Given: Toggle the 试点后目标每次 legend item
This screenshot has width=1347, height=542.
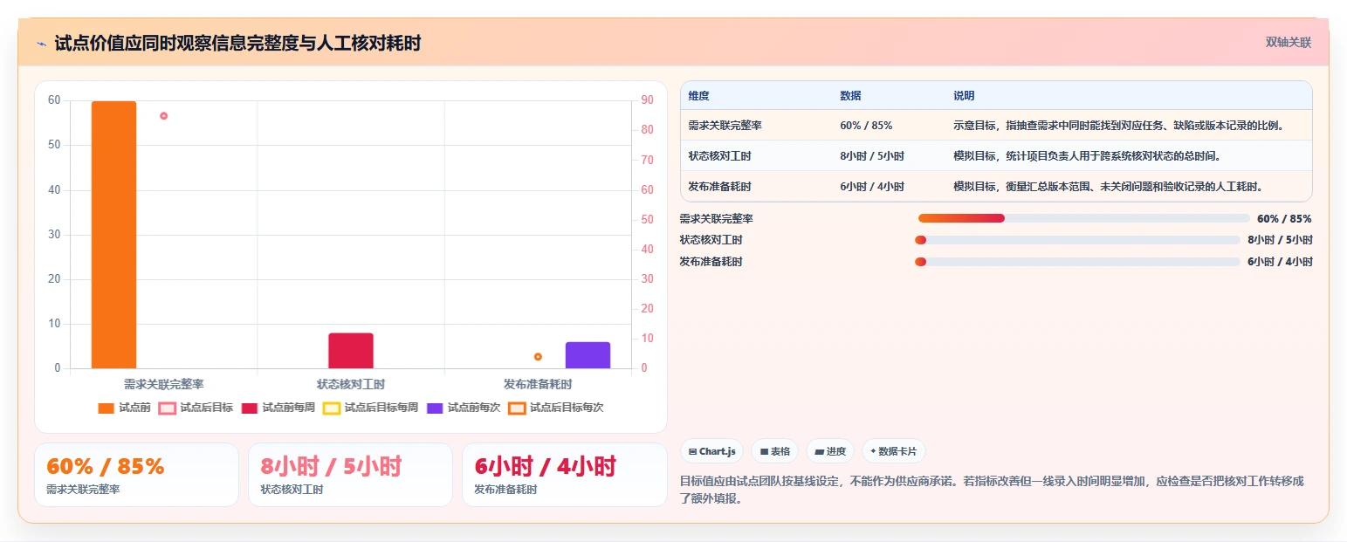Looking at the screenshot, I should point(556,408).
